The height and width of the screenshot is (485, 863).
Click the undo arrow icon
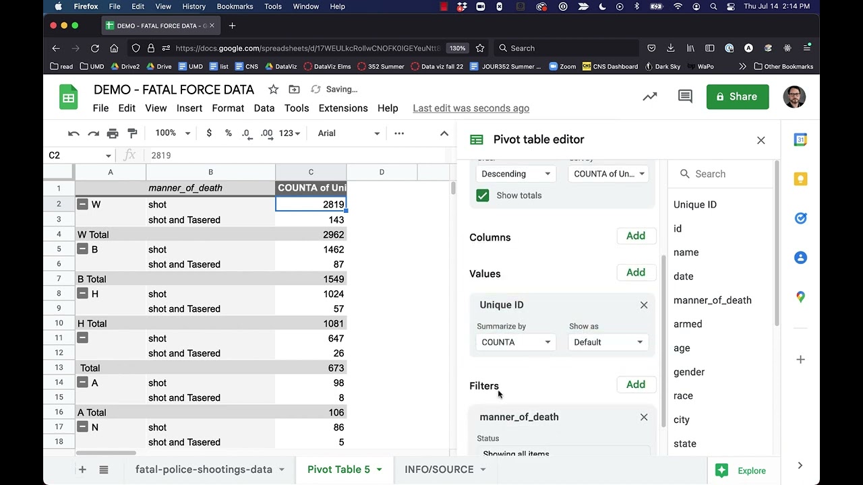coord(74,133)
